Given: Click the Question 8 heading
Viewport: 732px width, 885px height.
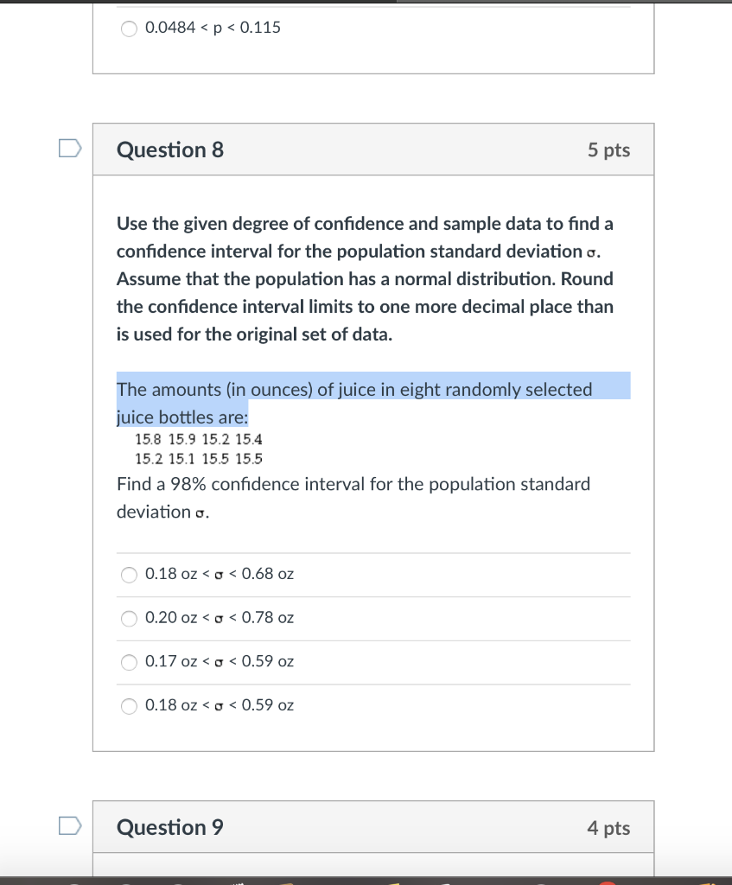Looking at the screenshot, I should point(170,150).
